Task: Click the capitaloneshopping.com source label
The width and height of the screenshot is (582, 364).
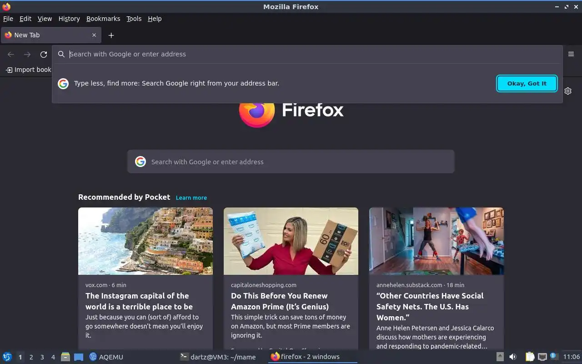Action: tap(264, 285)
